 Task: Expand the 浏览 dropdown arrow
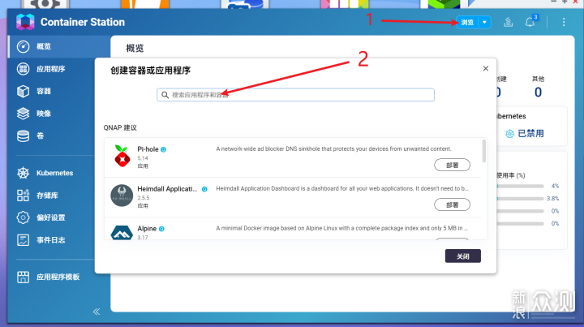[484, 23]
